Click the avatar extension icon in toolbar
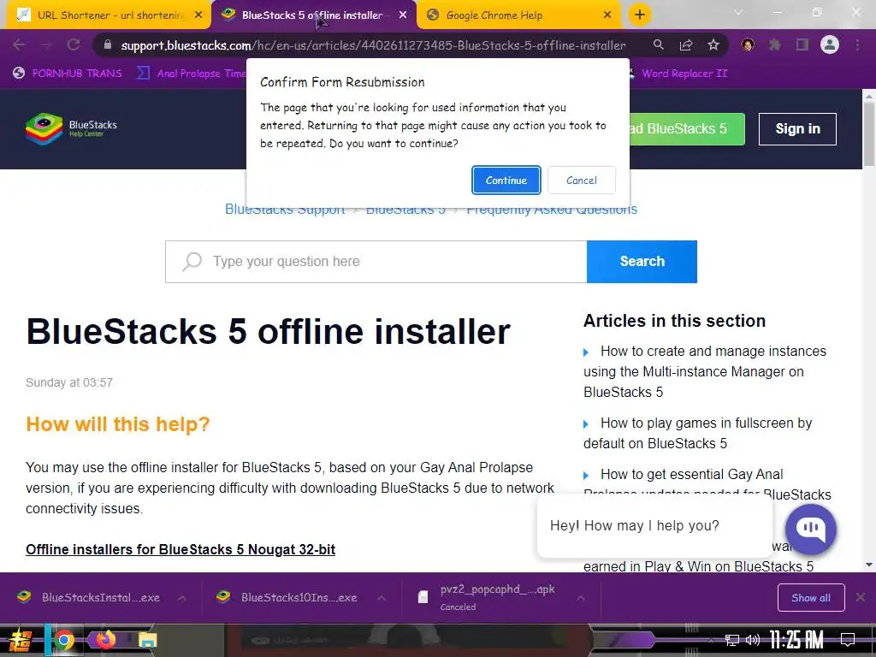876x657 pixels. (x=748, y=44)
